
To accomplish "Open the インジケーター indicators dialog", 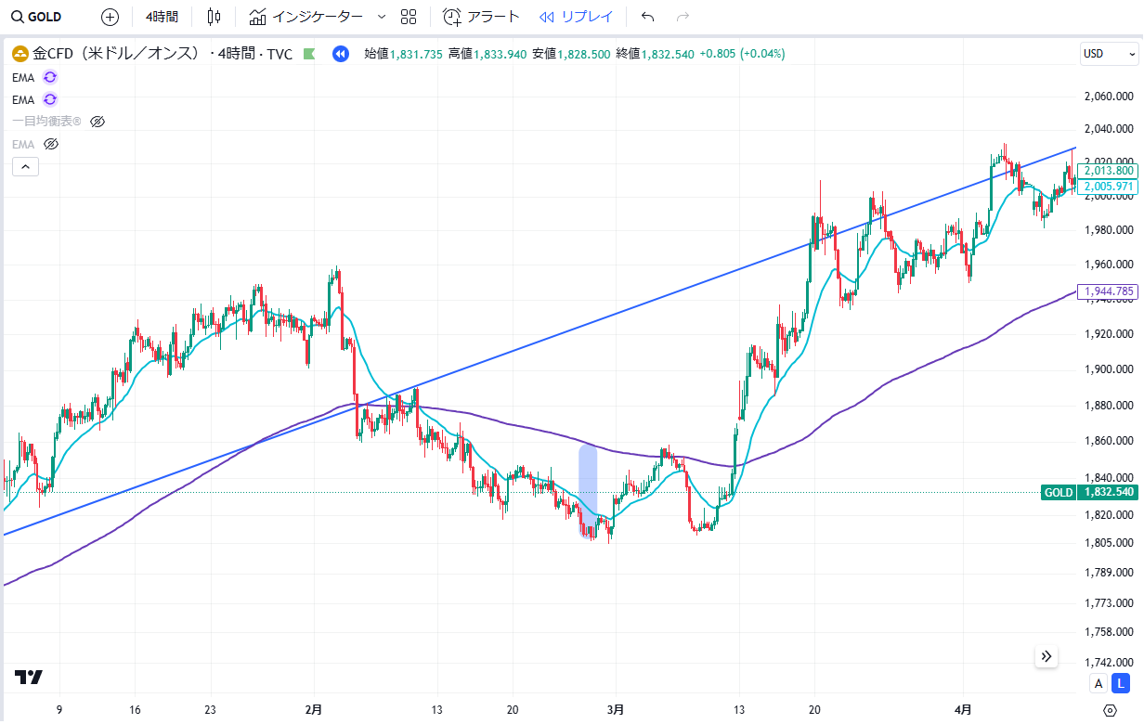I will 306,17.
